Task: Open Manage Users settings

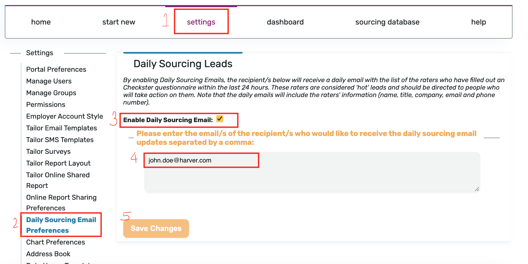Action: pos(49,81)
